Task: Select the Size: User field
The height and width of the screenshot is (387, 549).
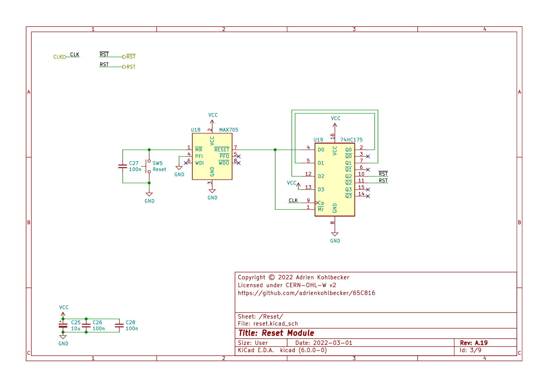Action: 253,343
